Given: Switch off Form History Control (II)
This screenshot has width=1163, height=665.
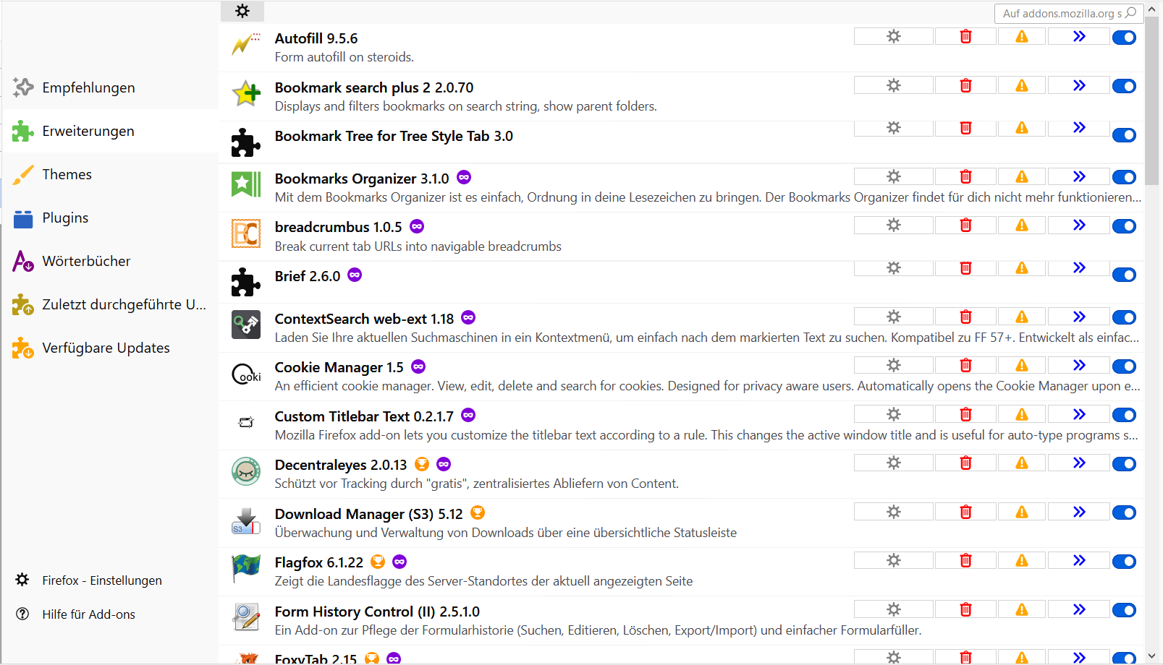Looking at the screenshot, I should coord(1124,610).
